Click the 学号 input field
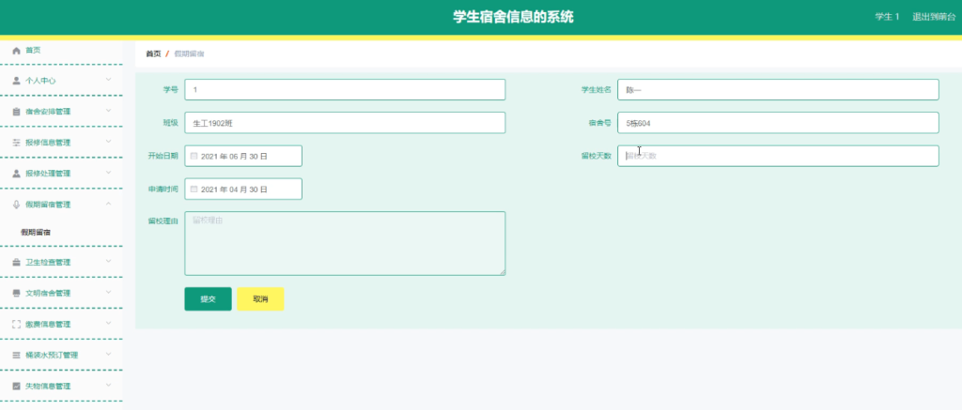This screenshot has width=962, height=410. tap(345, 89)
